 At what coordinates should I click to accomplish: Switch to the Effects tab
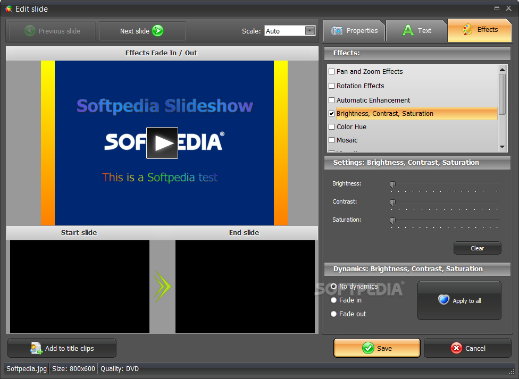coord(480,30)
